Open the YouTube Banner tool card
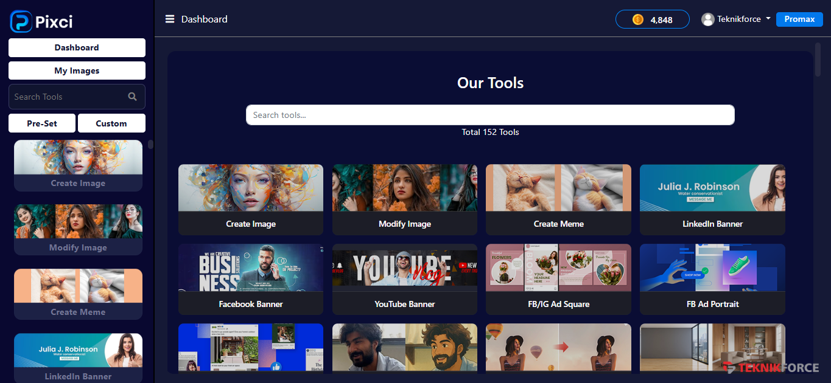 [x=405, y=280]
